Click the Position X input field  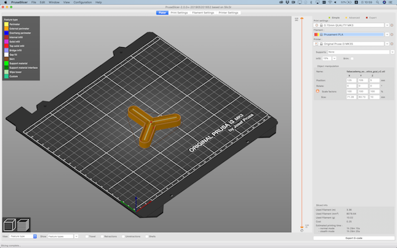pyautogui.click(x=351, y=80)
